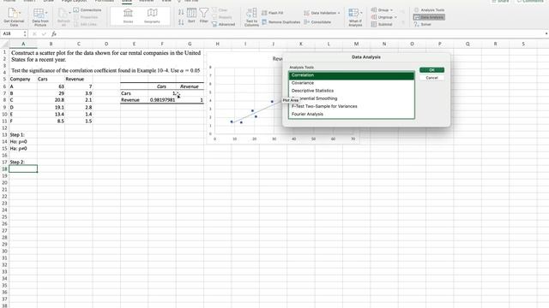
Task: Select Fourier Analysis in the list
Action: 351,114
